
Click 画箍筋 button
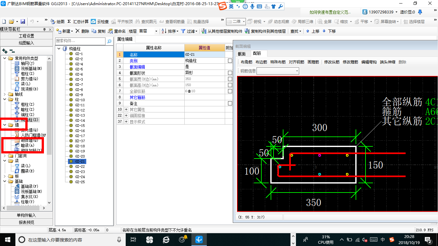point(313,62)
